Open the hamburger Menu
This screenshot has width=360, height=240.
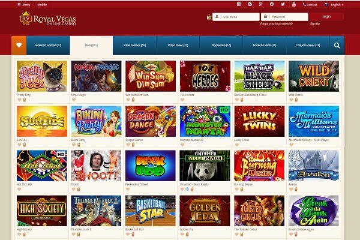pos(23,4)
